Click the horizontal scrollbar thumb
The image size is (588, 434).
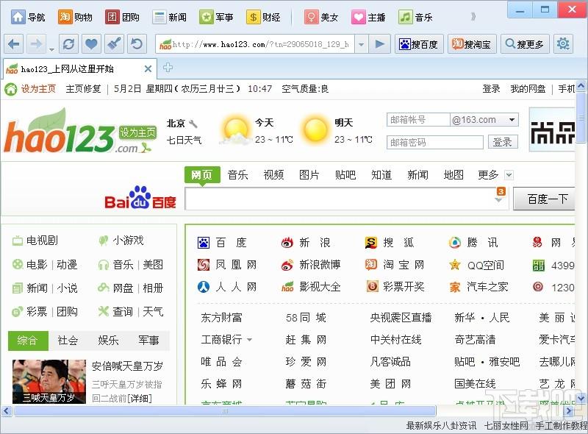[225, 410]
